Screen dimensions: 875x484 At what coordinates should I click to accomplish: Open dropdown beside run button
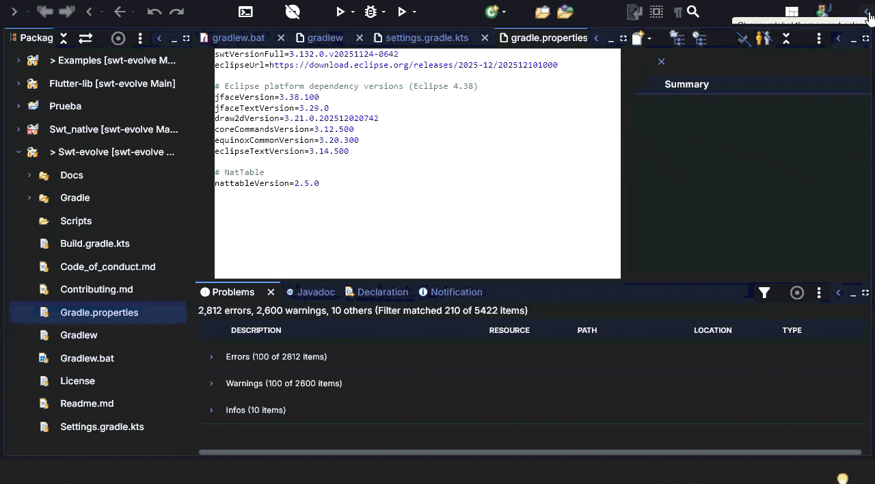point(353,12)
